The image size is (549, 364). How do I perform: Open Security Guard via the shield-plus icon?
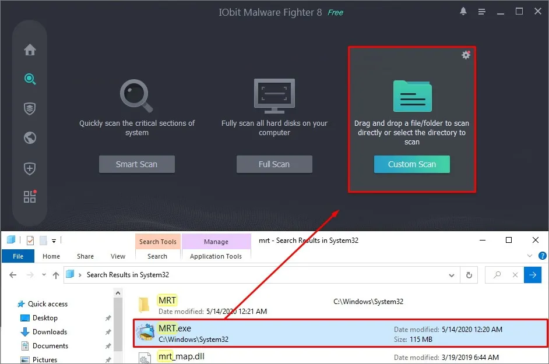(x=29, y=168)
